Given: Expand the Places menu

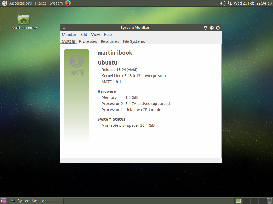Looking at the screenshot, I should 41,3.
